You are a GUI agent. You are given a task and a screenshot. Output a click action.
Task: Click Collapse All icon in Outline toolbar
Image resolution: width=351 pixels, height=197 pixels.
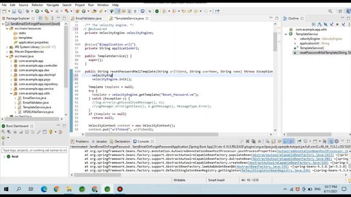(314, 24)
